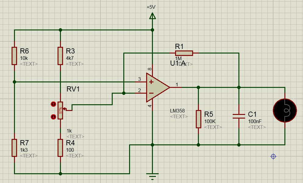Viewport: 303px width, 183px height.
Task: Select resistor R7 body
Action: tap(14, 148)
